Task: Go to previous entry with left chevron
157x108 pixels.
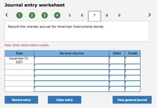Action: [x=7, y=15]
